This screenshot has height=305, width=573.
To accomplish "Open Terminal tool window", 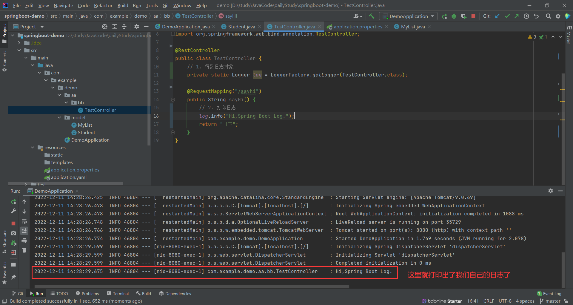I will pos(118,294).
